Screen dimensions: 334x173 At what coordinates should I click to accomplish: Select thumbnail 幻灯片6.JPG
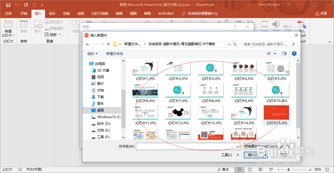pos(145,93)
